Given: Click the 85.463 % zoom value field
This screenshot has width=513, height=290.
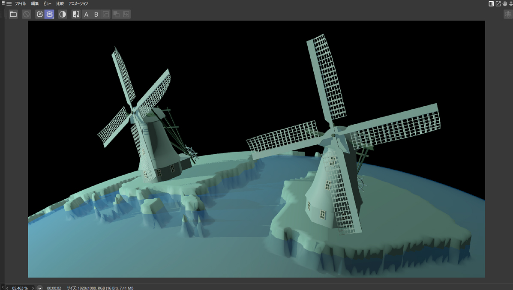Looking at the screenshot, I should click(x=20, y=288).
